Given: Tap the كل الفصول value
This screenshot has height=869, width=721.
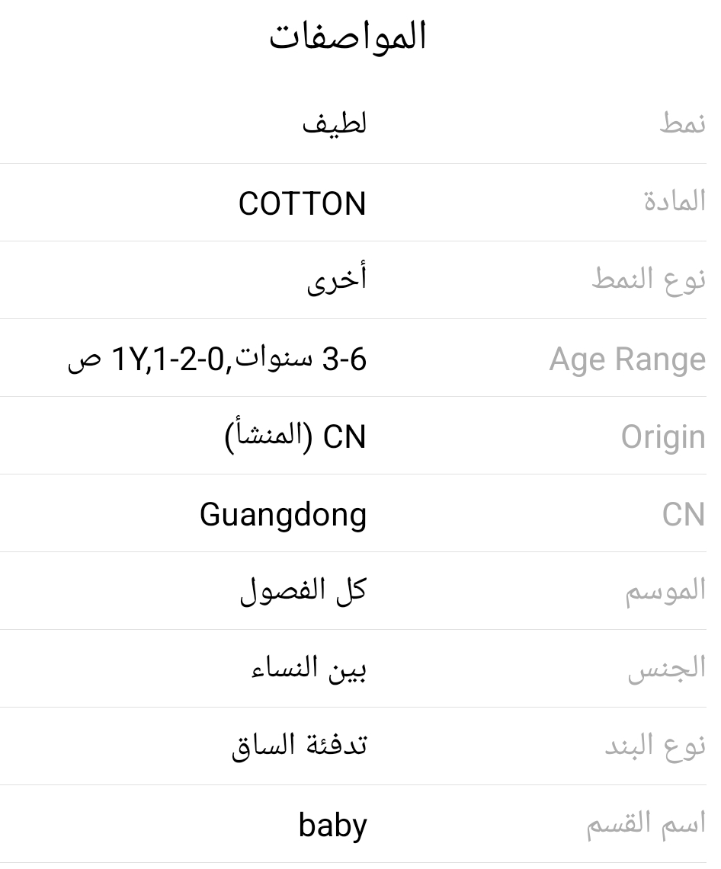Looking at the screenshot, I should [303, 589].
